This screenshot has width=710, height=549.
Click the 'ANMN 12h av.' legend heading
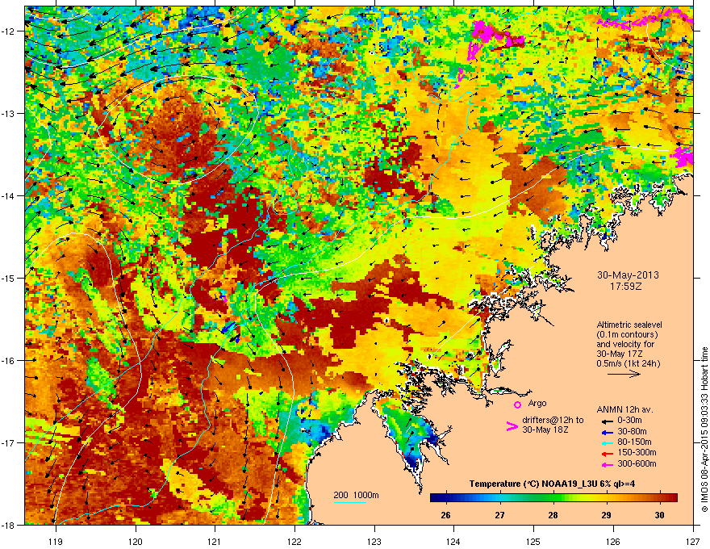[x=624, y=409]
